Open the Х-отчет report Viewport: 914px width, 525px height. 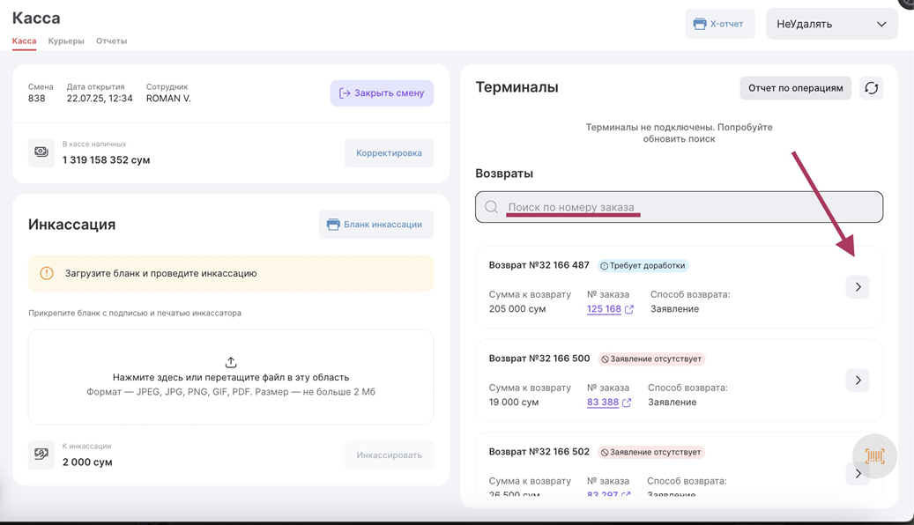(719, 24)
